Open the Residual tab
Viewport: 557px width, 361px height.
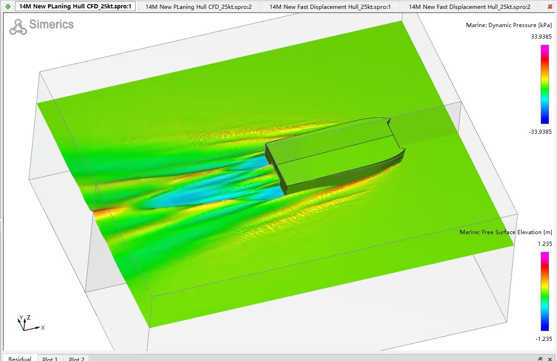(x=20, y=358)
